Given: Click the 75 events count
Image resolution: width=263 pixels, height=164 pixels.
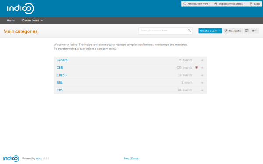Looking at the screenshot, I should (185, 60).
